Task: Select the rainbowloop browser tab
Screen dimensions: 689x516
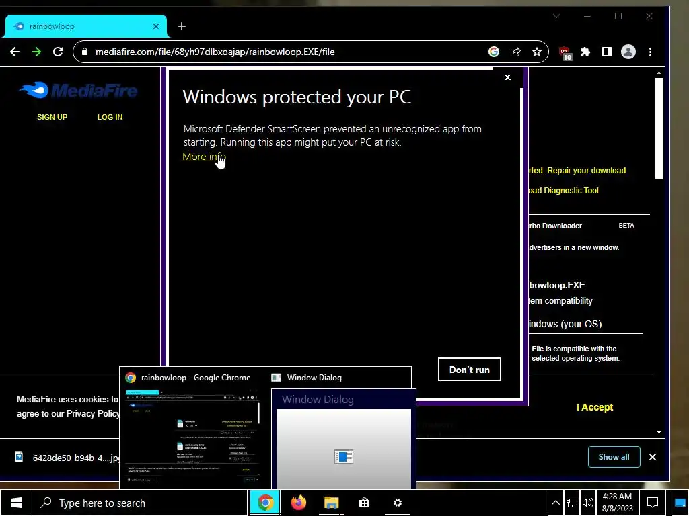Action: (86, 26)
